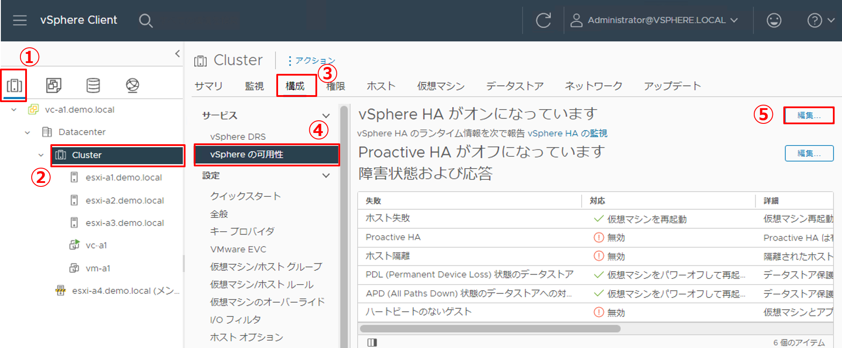Select the ハートビートのないゲスト row
Viewport: 842px width, 348px height.
point(595,312)
